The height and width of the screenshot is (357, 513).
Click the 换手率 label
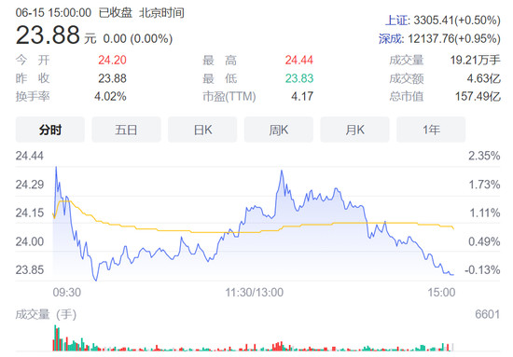[x=33, y=96]
